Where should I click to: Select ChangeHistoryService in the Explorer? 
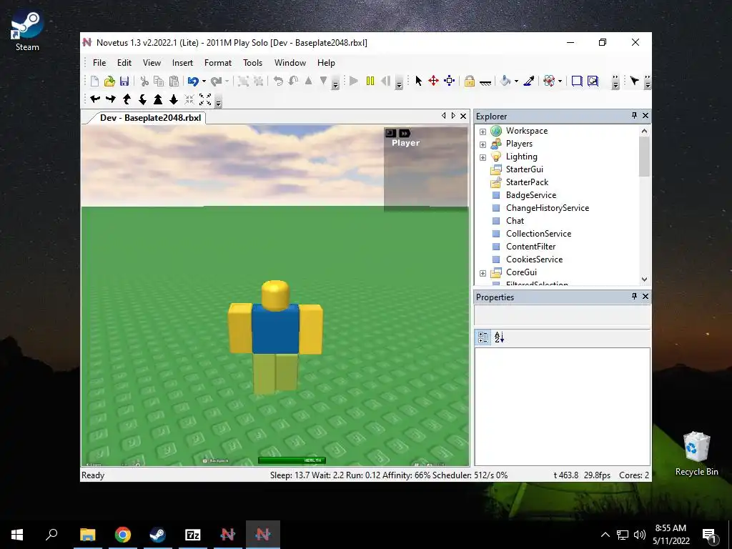(x=547, y=208)
